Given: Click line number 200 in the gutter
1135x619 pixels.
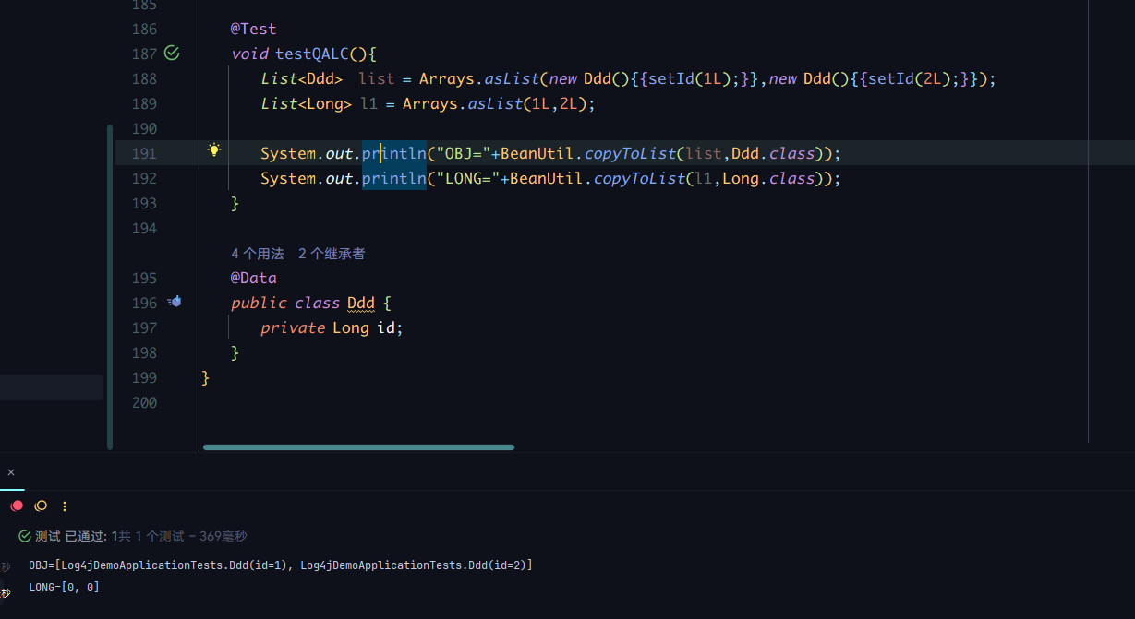Looking at the screenshot, I should click(x=143, y=402).
